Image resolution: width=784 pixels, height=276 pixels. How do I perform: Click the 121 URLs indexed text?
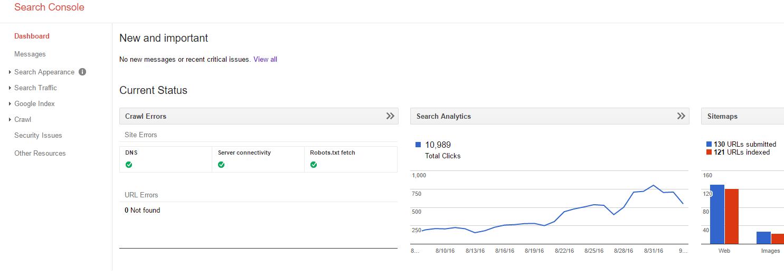[x=742, y=152]
